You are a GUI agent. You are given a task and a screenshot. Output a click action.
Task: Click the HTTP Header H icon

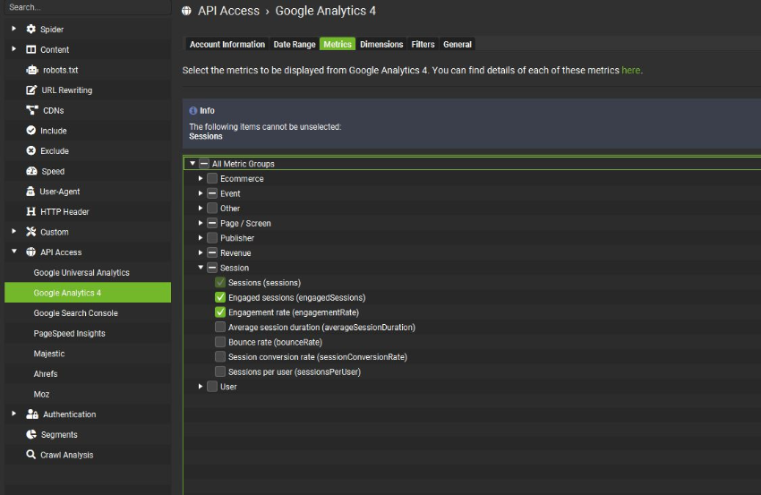click(x=31, y=211)
